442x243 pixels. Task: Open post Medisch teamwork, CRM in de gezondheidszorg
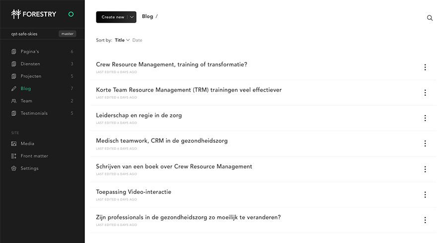point(162,141)
